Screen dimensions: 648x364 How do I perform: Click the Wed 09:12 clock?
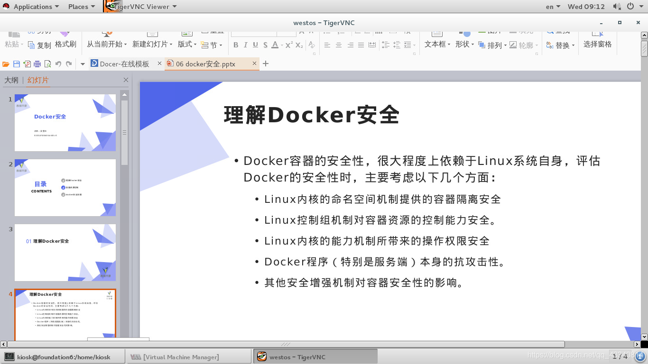click(x=586, y=7)
